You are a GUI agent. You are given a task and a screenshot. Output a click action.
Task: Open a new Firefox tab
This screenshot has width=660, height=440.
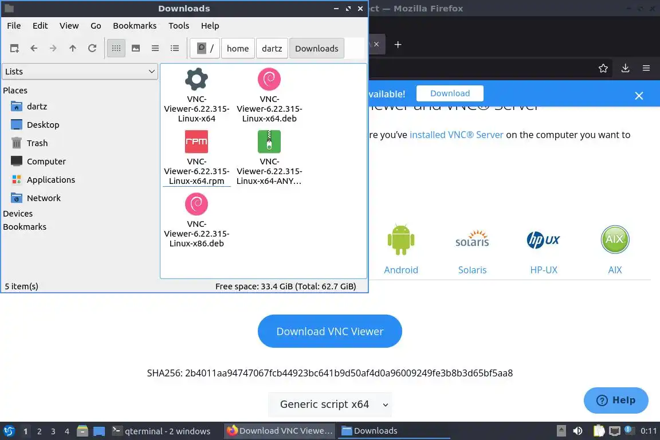pyautogui.click(x=398, y=44)
